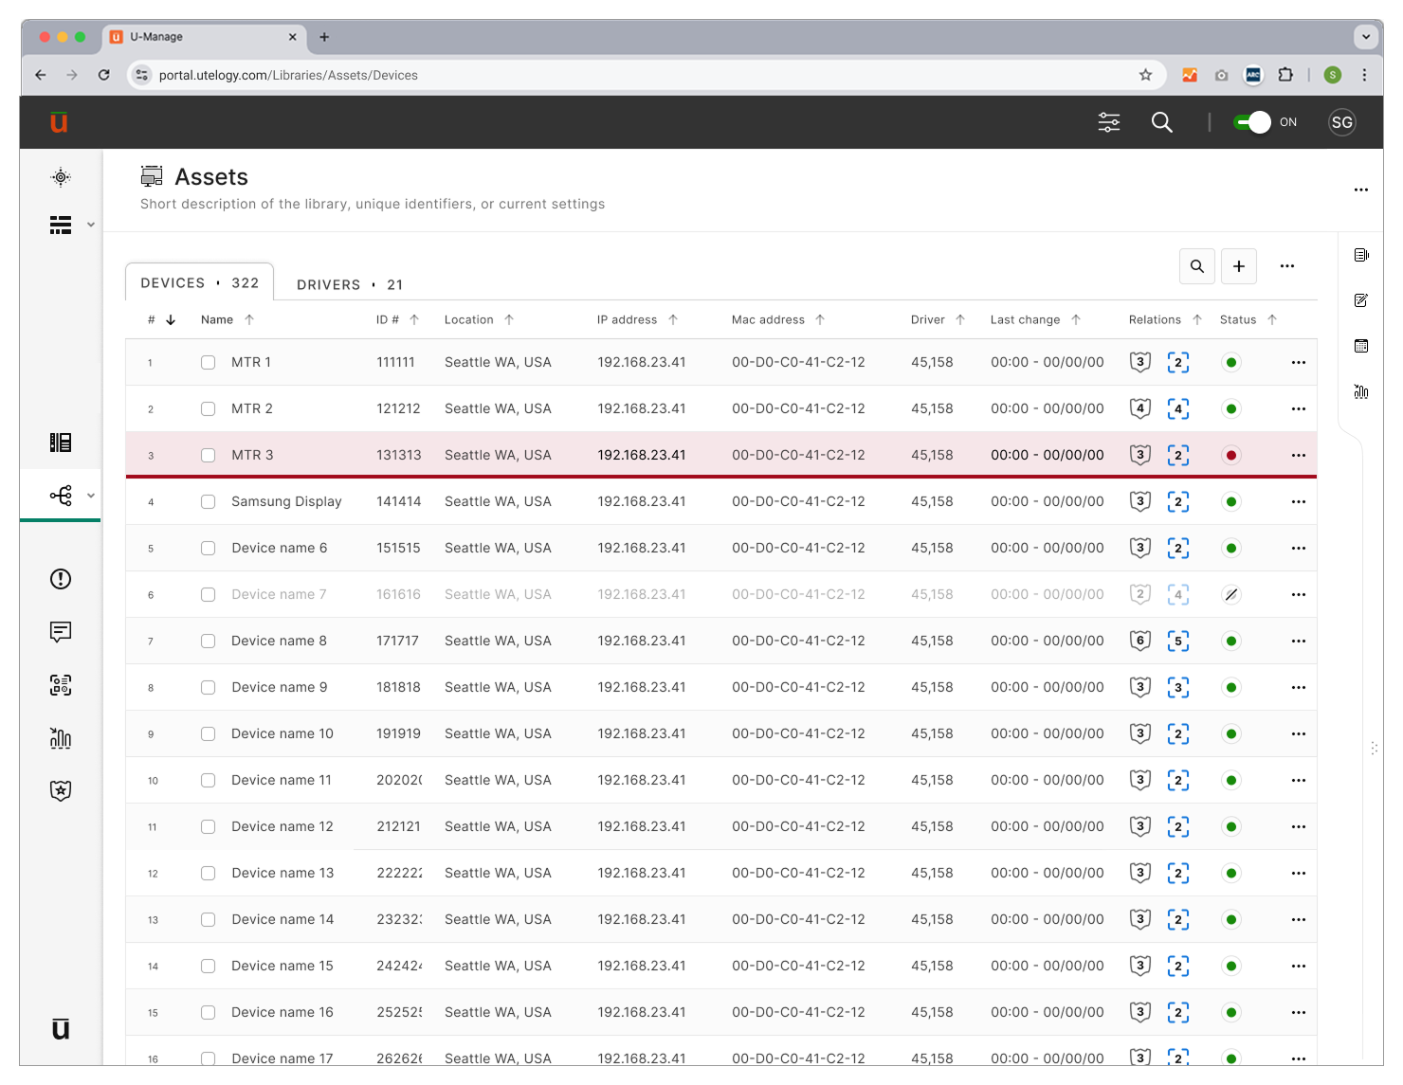Switch to the DRIVERS tab
Screen dimensions: 1403x1085
tap(350, 285)
